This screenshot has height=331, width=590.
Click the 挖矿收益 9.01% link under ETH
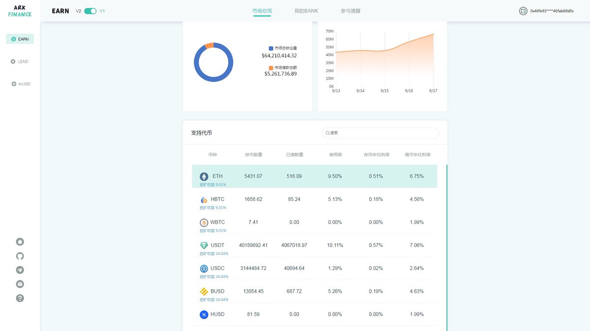(x=213, y=184)
